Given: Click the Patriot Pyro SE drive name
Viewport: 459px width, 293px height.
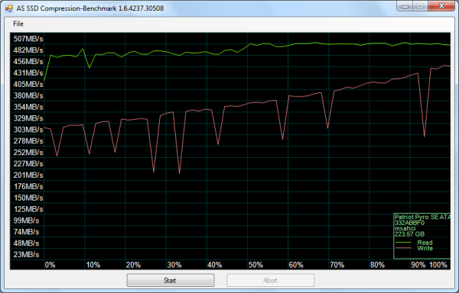Looking at the screenshot, I should (422, 217).
